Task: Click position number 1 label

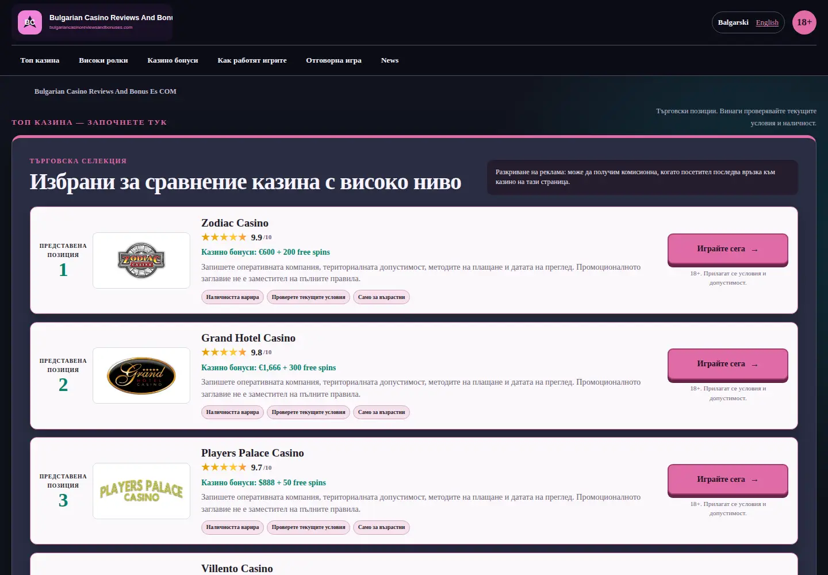Action: 63,270
